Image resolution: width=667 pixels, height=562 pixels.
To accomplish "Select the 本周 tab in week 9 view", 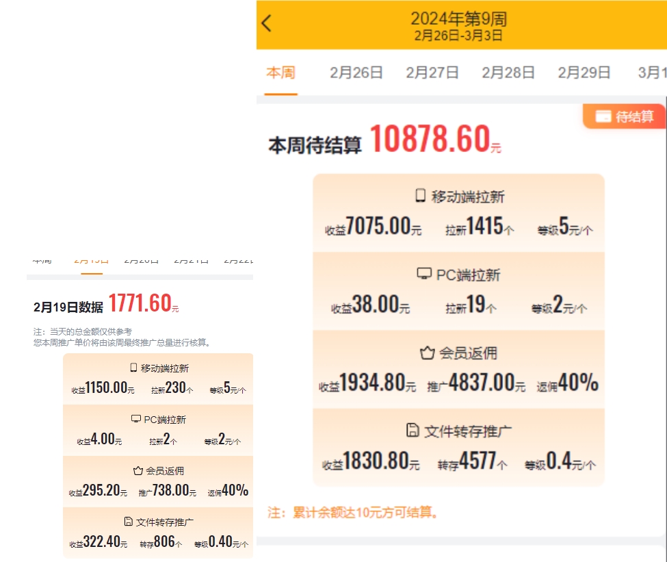I will point(280,73).
